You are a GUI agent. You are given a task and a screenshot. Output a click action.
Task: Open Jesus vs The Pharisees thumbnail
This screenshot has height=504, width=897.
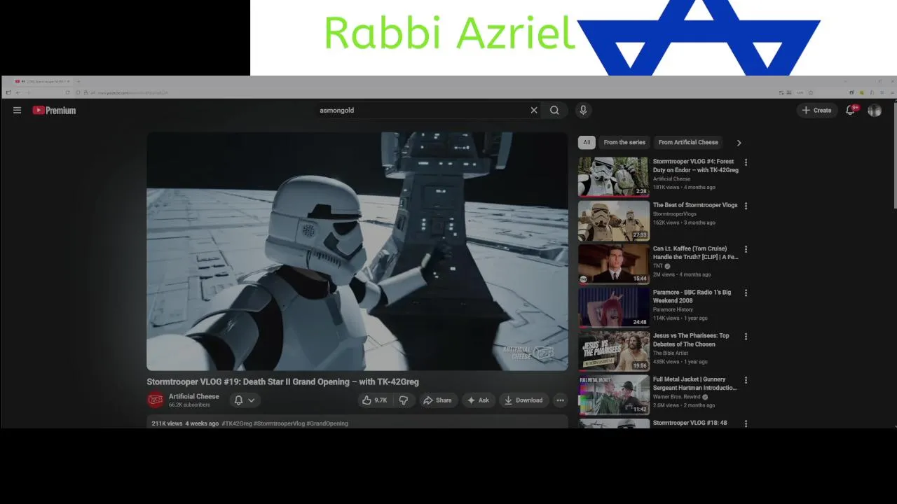click(614, 351)
